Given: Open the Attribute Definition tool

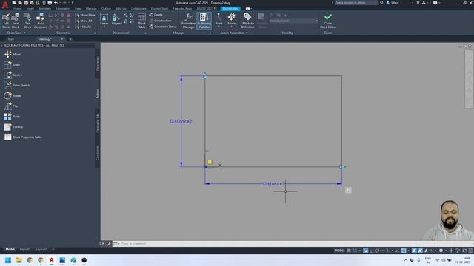Looking at the screenshot, I should pyautogui.click(x=247, y=21).
